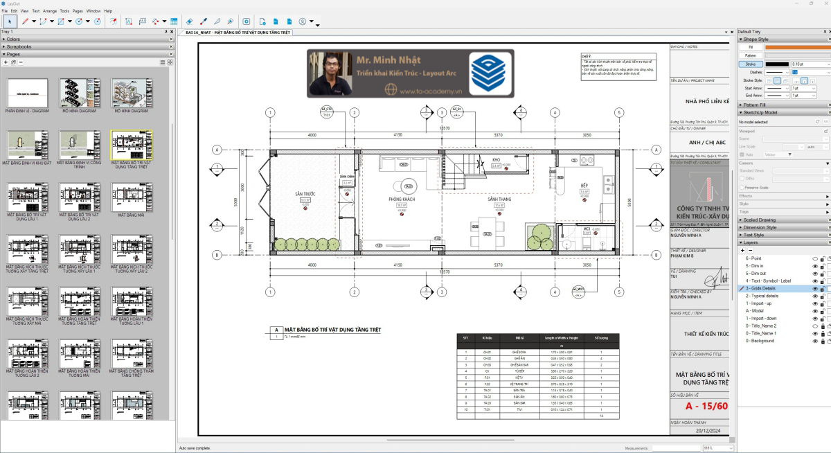This screenshot has height=453, width=831.
Task: Toggle the Pattern button in Shape Style
Action: coord(751,55)
